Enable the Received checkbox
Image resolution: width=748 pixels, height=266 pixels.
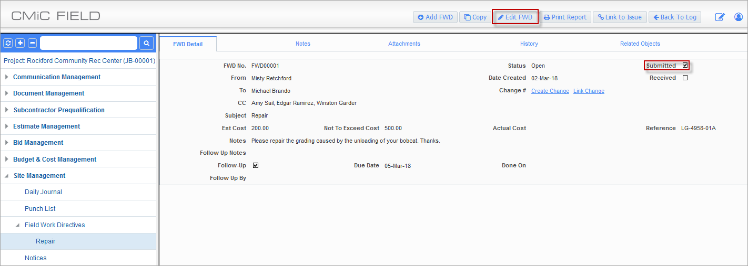pyautogui.click(x=685, y=78)
